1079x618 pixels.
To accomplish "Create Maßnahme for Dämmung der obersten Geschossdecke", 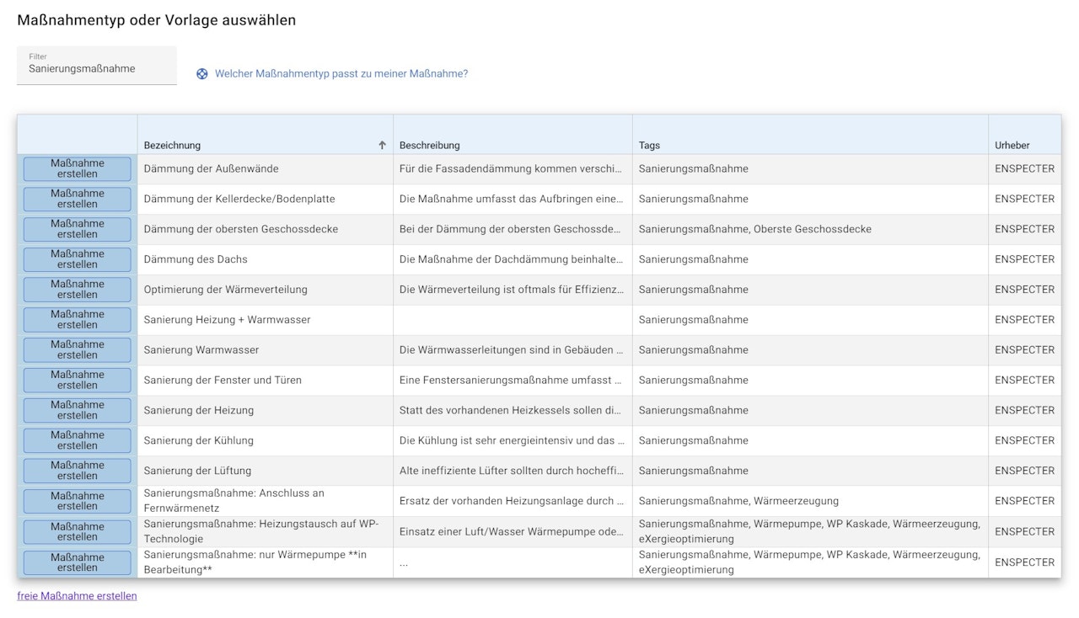I will (78, 229).
